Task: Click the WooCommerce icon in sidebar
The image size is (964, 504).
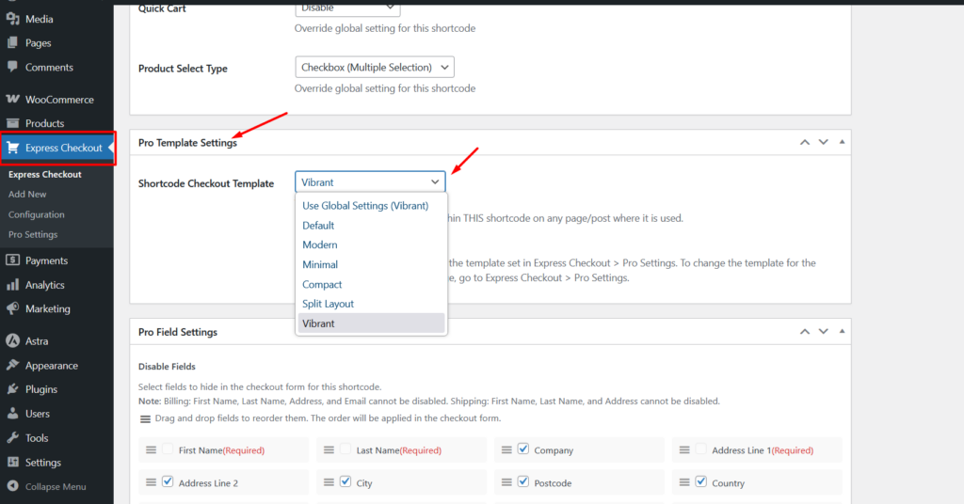Action: click(12, 100)
